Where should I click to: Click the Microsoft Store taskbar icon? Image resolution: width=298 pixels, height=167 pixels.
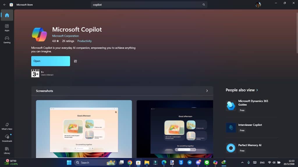point(138,162)
